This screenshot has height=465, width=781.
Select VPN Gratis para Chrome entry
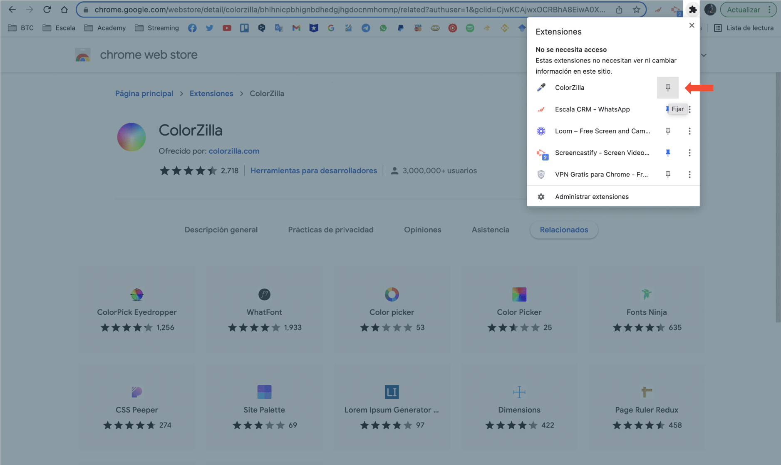[x=592, y=174]
